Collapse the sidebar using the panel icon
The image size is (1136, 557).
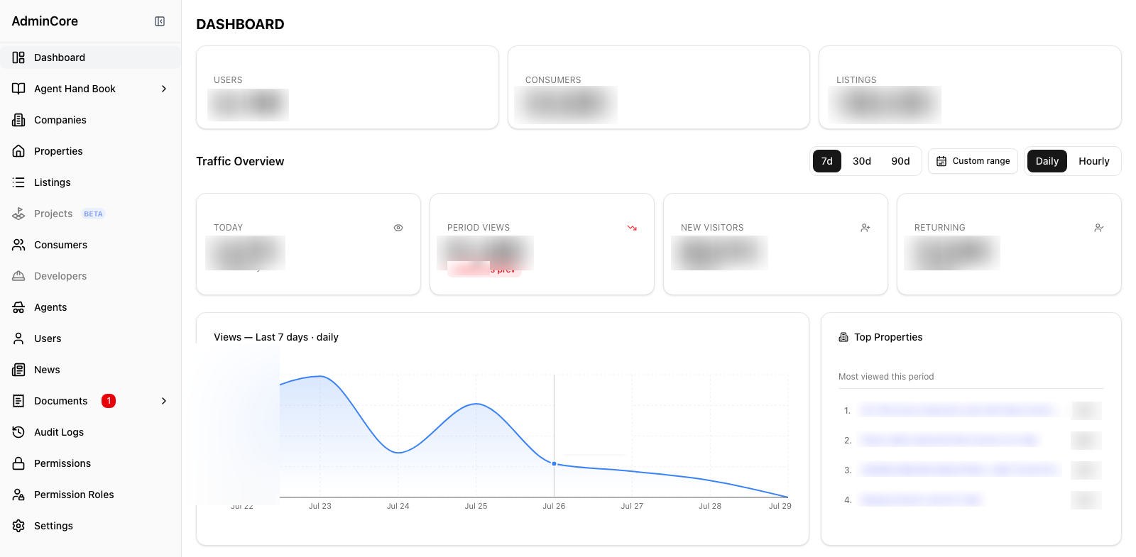(160, 21)
